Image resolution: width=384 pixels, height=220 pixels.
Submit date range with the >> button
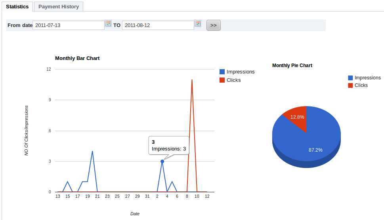(x=214, y=25)
